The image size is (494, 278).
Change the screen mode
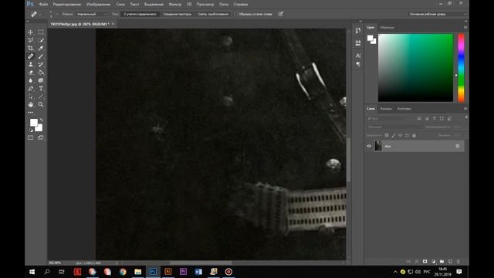pos(41,137)
